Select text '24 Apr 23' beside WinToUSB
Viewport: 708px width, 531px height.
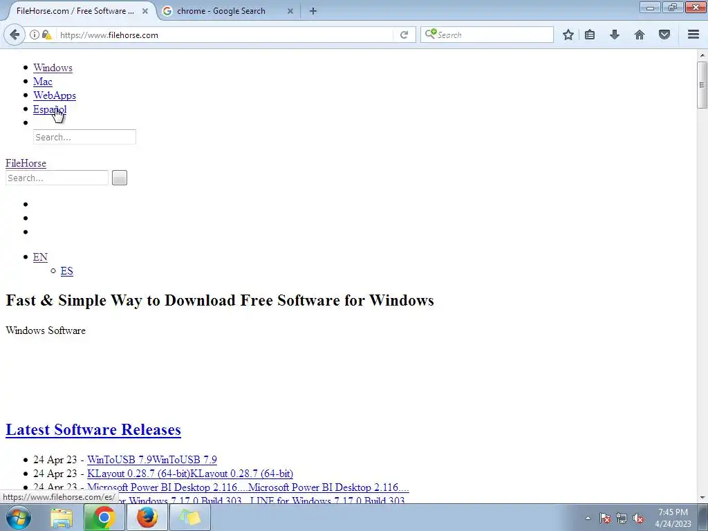click(55, 460)
